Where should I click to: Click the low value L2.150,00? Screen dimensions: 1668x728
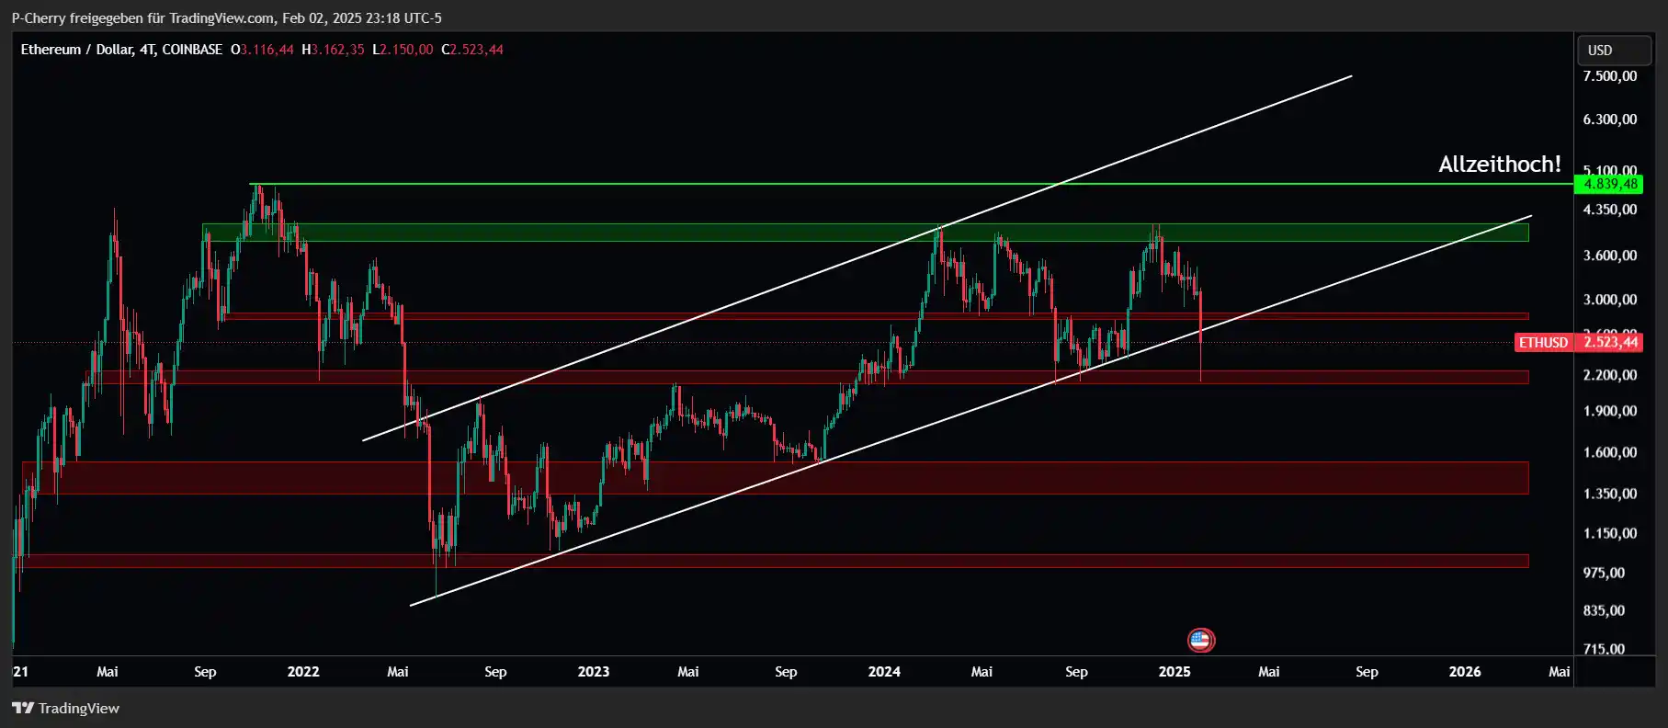click(x=403, y=50)
